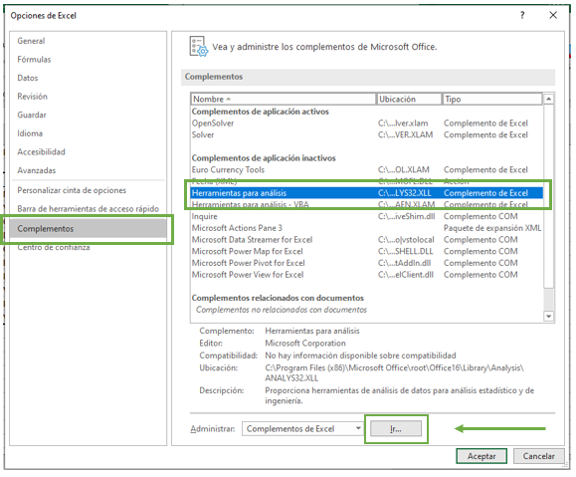Select Herramientas para análisis - VBA row

(366, 204)
